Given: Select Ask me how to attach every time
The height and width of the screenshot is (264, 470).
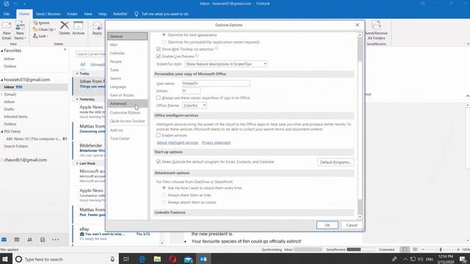Looking at the screenshot, I should click(164, 188).
